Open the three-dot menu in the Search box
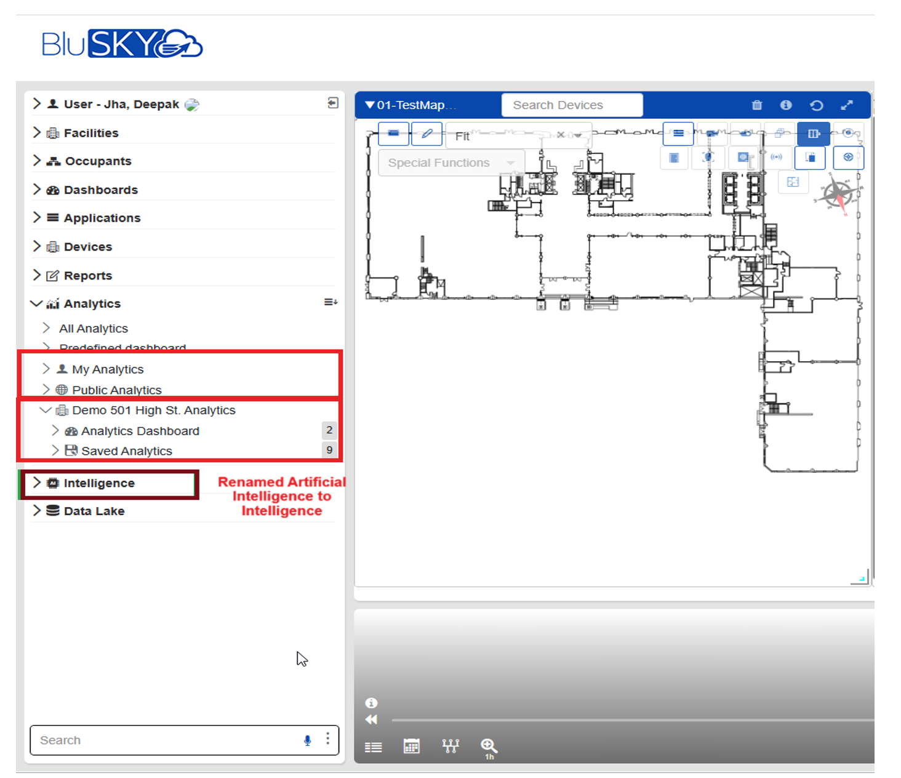This screenshot has height=778, width=901. tap(328, 739)
